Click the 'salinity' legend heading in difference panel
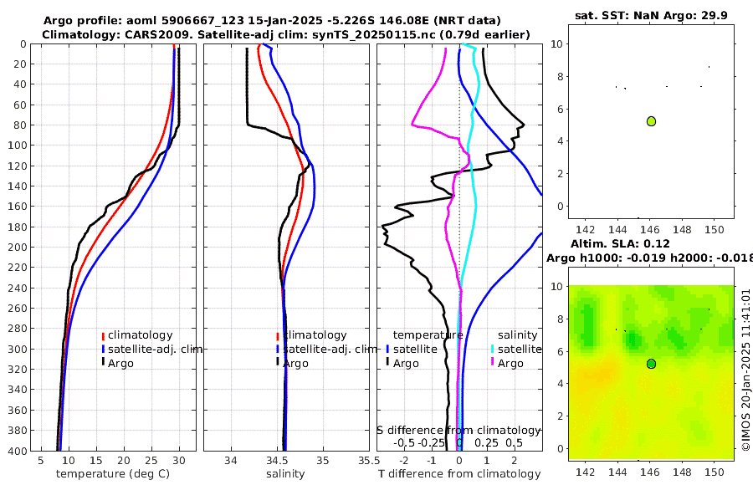This screenshot has width=753, height=485. click(x=517, y=335)
